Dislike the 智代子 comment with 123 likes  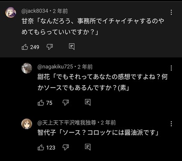coord(66,147)
